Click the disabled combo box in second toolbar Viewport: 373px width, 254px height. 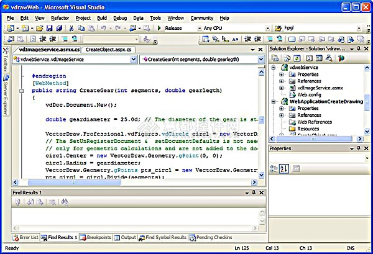click(111, 39)
